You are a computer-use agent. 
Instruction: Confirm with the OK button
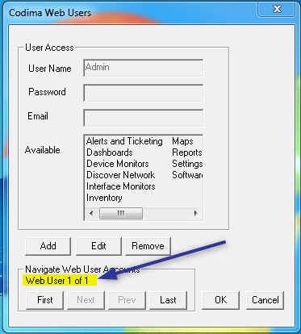(x=220, y=300)
